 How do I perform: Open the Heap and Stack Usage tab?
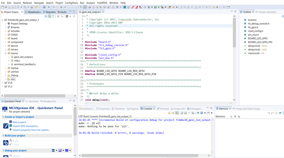pos(246,109)
